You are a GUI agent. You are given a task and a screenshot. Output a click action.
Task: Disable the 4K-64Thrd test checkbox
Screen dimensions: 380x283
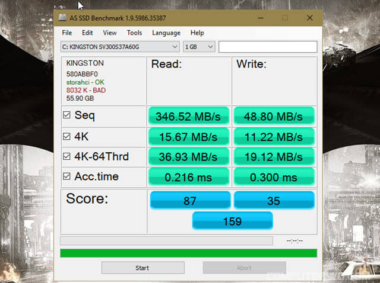point(67,157)
